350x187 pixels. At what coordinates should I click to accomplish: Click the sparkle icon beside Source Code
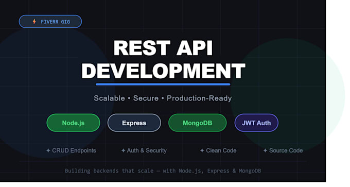pyautogui.click(x=265, y=150)
